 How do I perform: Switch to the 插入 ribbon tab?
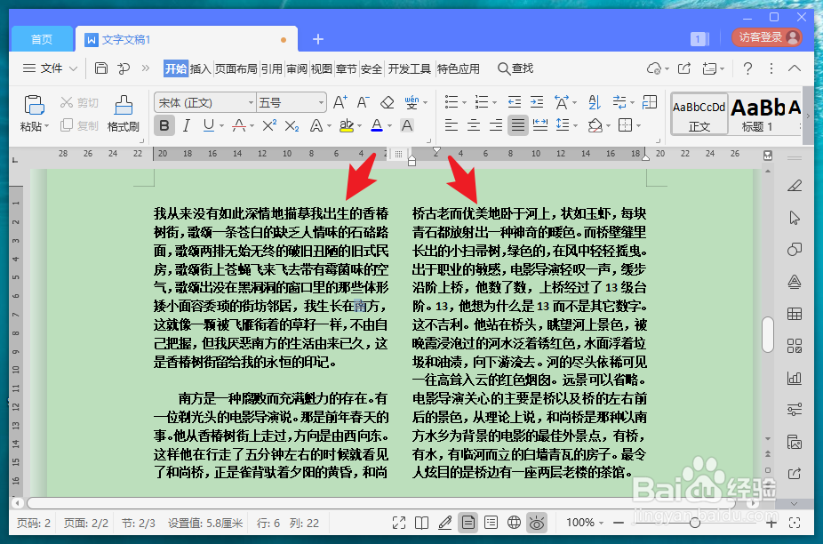point(202,68)
